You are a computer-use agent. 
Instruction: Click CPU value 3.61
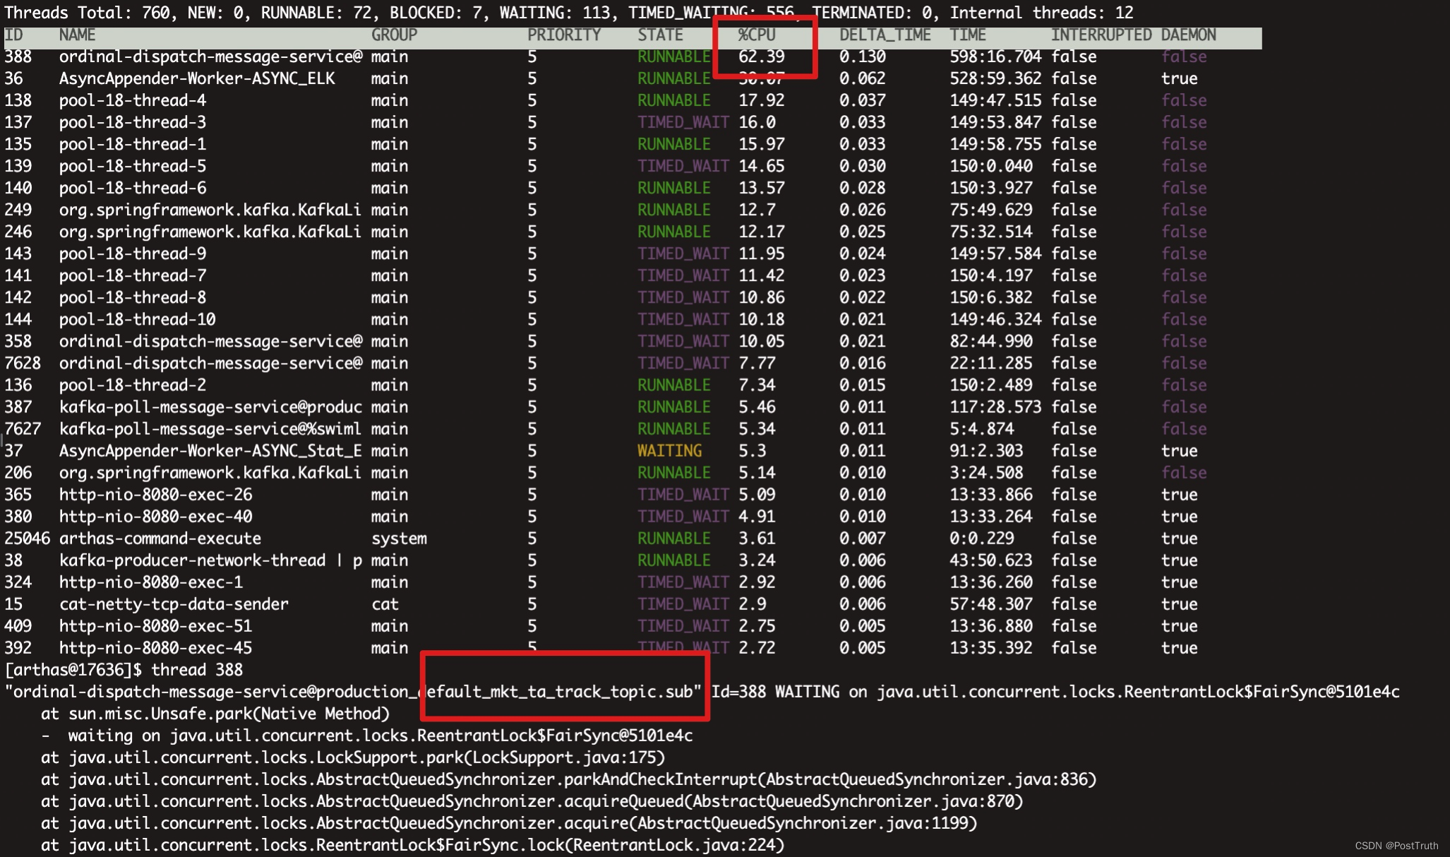point(757,538)
